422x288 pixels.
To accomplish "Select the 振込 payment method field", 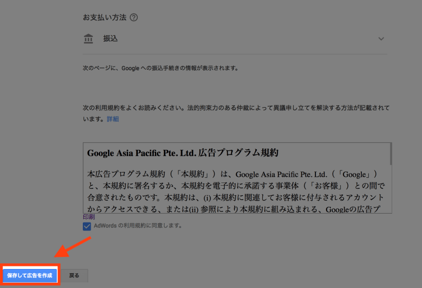I will 235,39.
